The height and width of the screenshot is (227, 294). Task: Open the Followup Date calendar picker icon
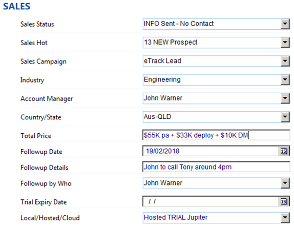[x=284, y=151]
